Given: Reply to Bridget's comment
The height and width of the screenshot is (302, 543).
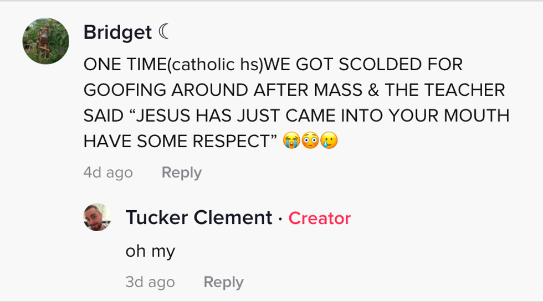Looking at the screenshot, I should pyautogui.click(x=181, y=173).
